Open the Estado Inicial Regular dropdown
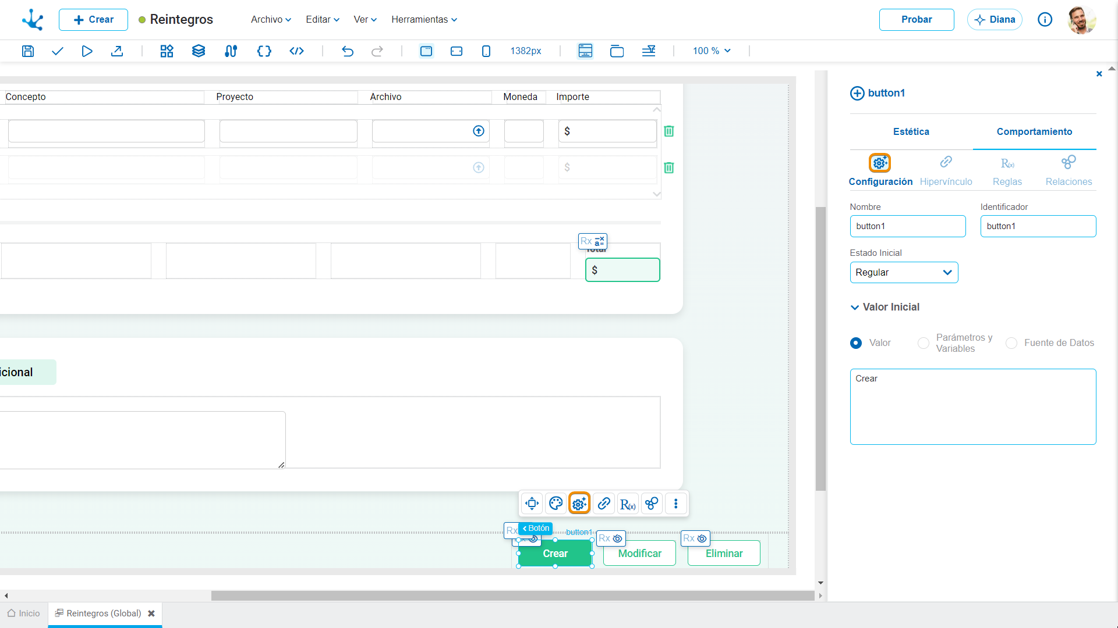Viewport: 1118px width, 628px height. click(x=904, y=273)
